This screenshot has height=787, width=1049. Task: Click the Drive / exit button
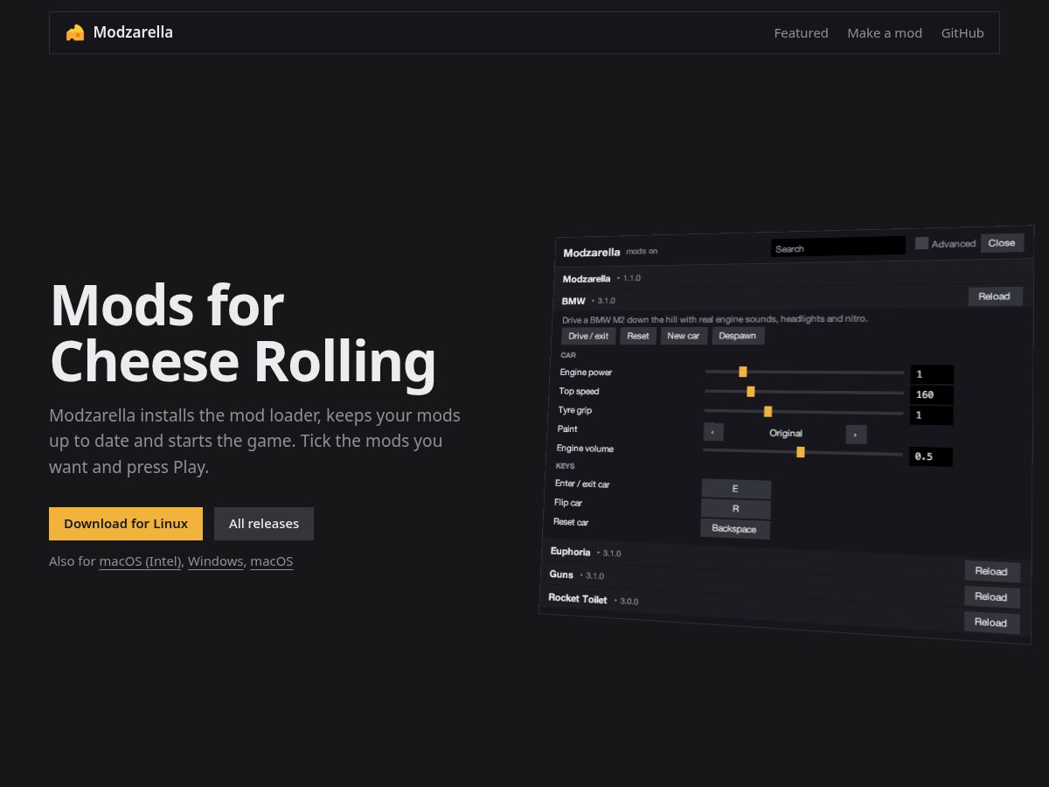coord(588,336)
